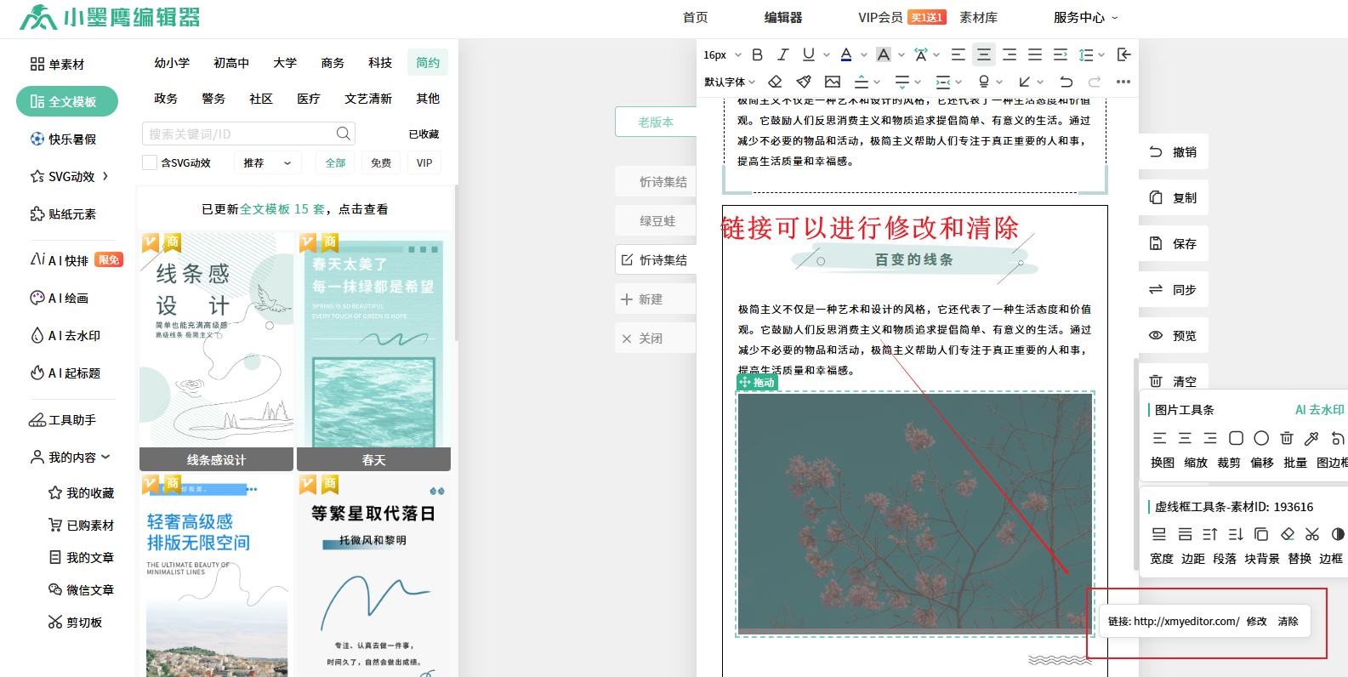This screenshot has height=677, width=1348.
Task: Open 剪切板 in sidebar
Action: [x=76, y=622]
